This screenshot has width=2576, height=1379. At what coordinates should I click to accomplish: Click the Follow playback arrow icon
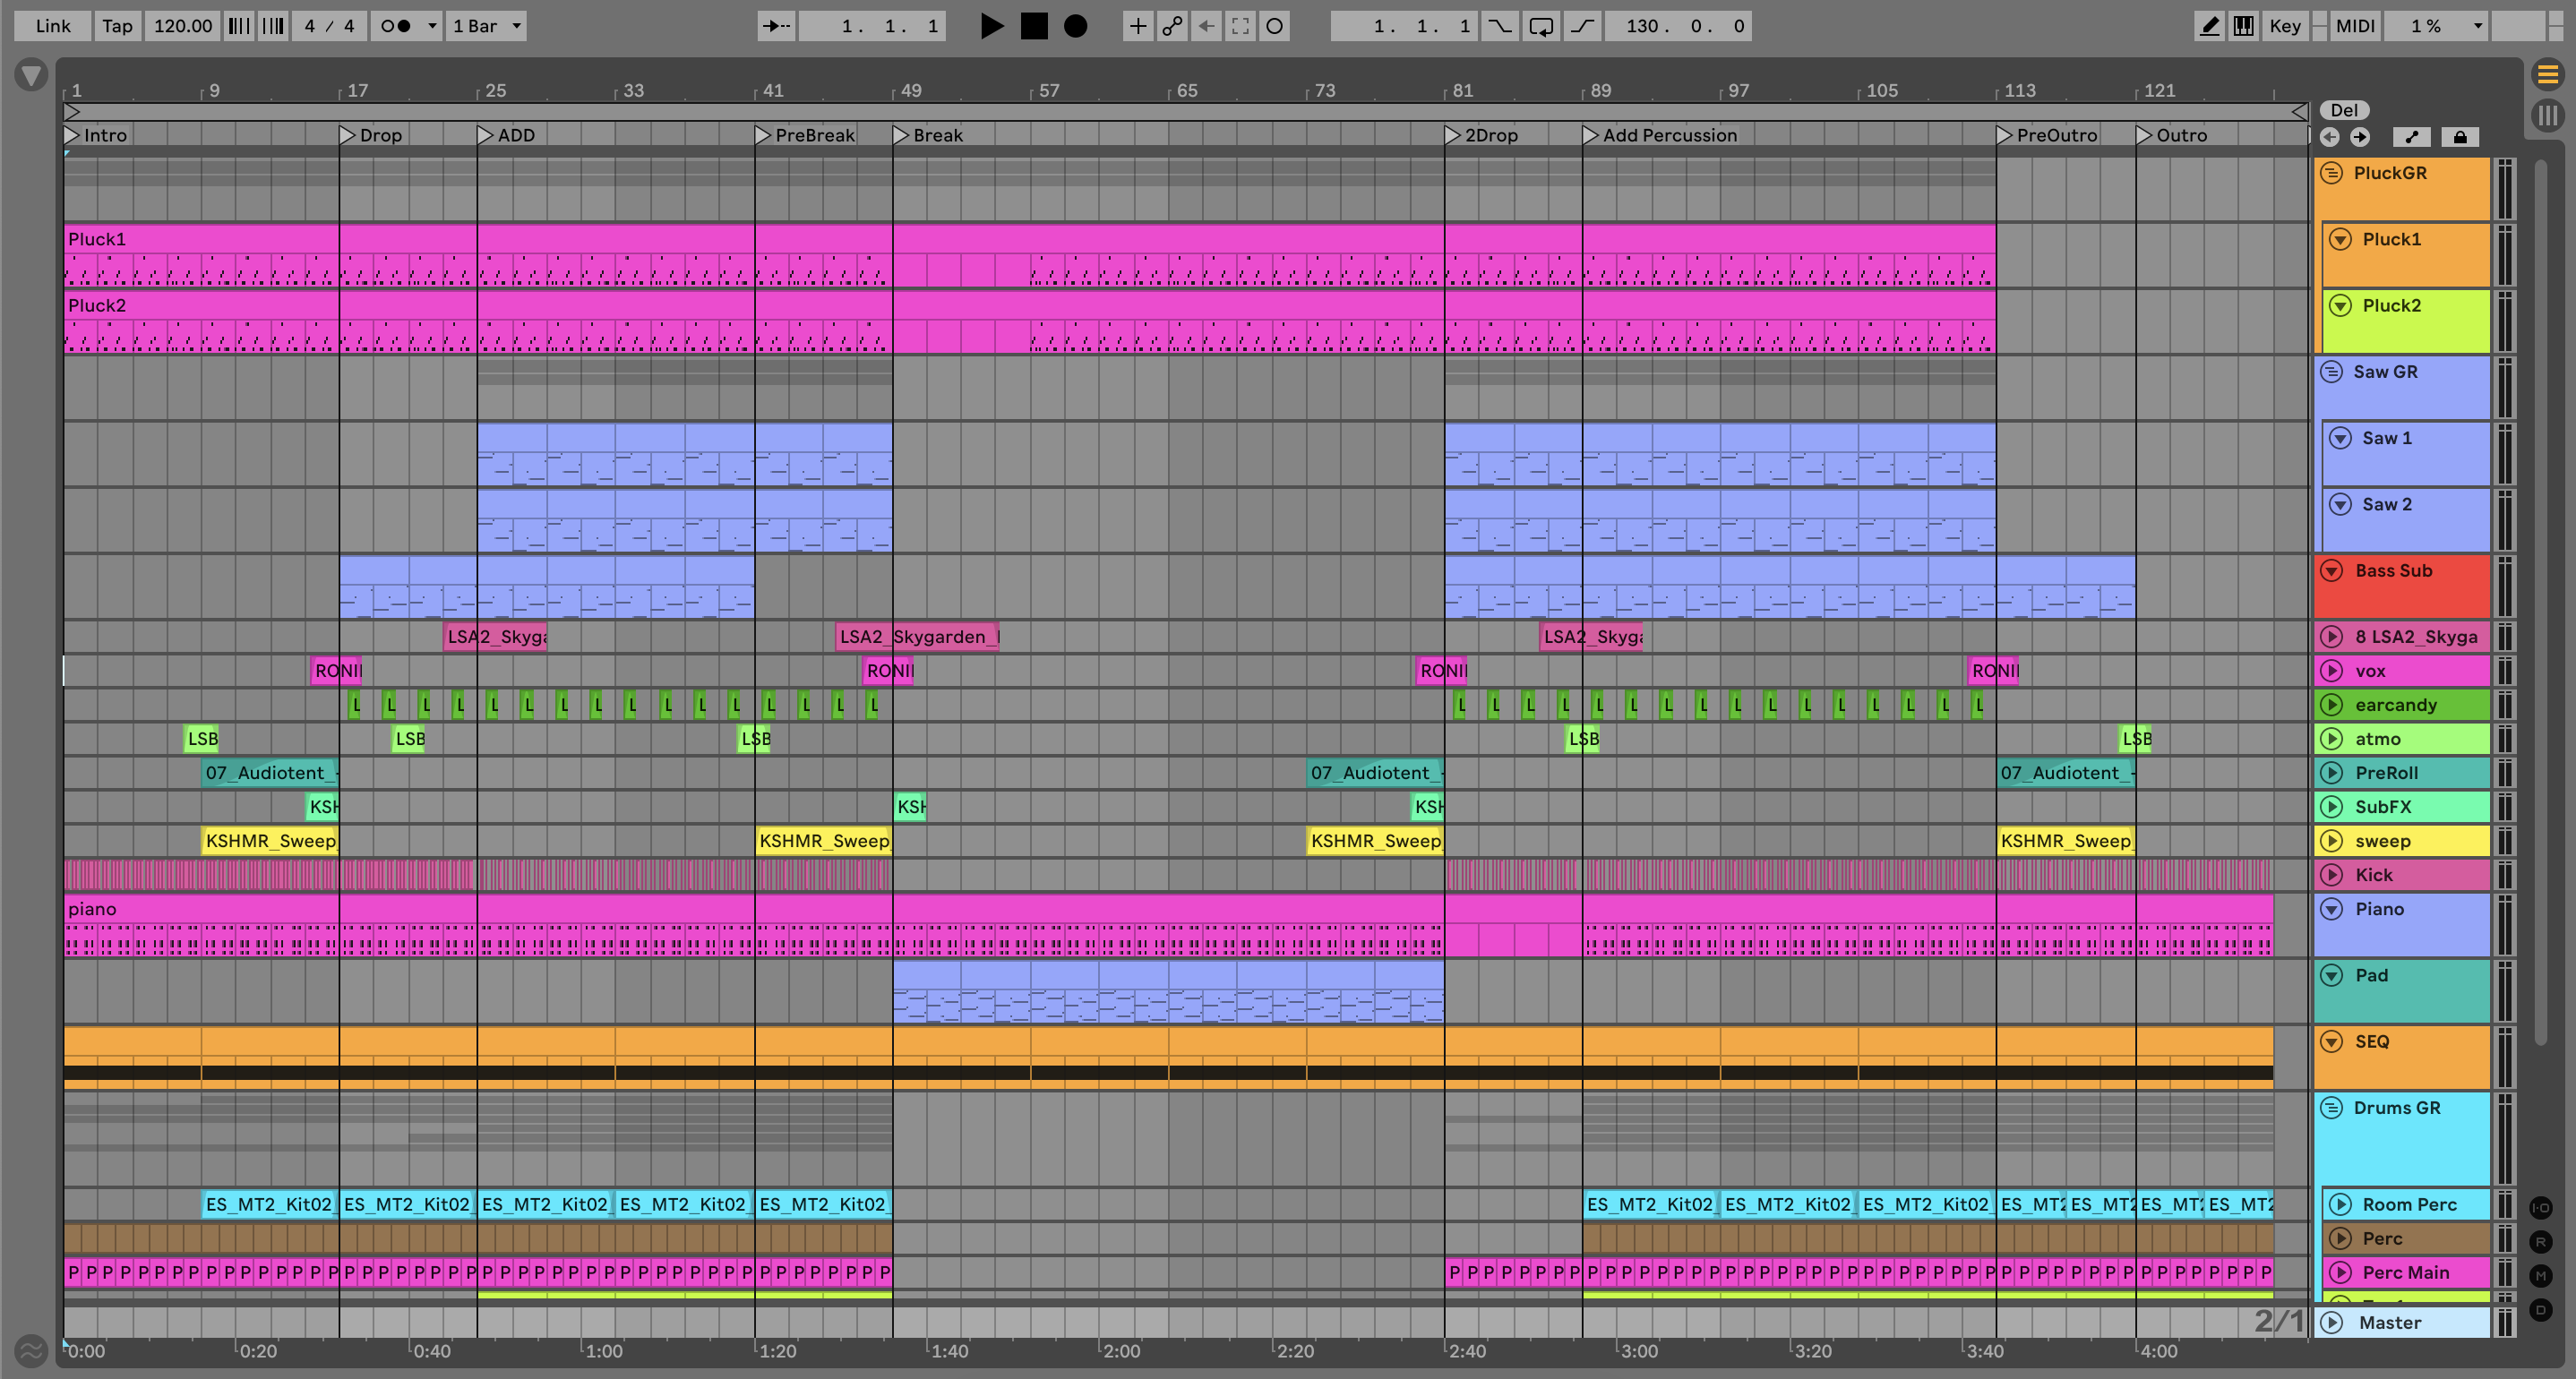click(776, 26)
